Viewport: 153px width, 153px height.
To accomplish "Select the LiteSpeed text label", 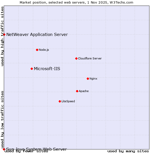I will (68, 101).
